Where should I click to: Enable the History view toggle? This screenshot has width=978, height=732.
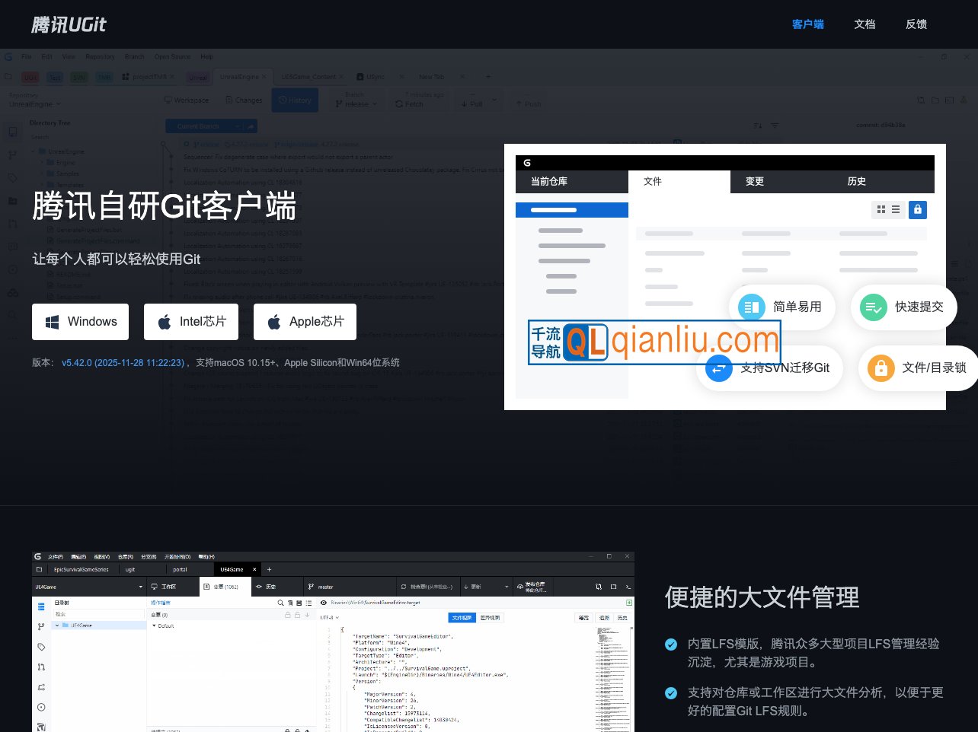click(x=295, y=100)
